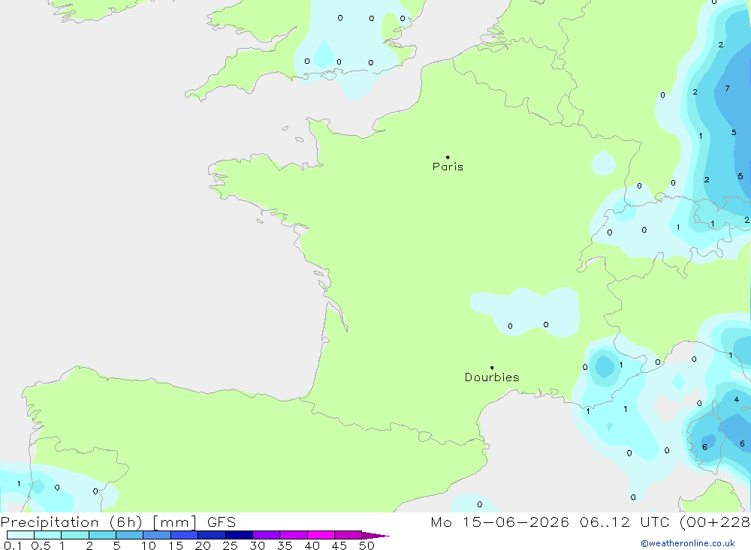Screen dimensions: 751x550
Task: Pick the 1–2 mm legend swatch
Action: pyautogui.click(x=75, y=535)
